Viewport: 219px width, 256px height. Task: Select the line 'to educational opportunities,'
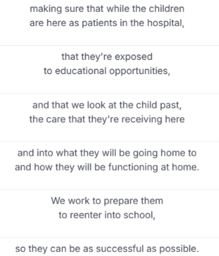coord(107,71)
